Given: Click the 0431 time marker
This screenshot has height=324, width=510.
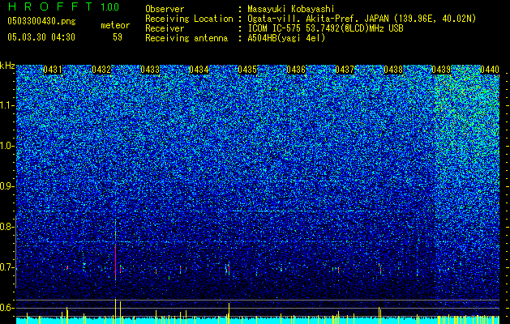Looking at the screenshot, I should pyautogui.click(x=53, y=70).
